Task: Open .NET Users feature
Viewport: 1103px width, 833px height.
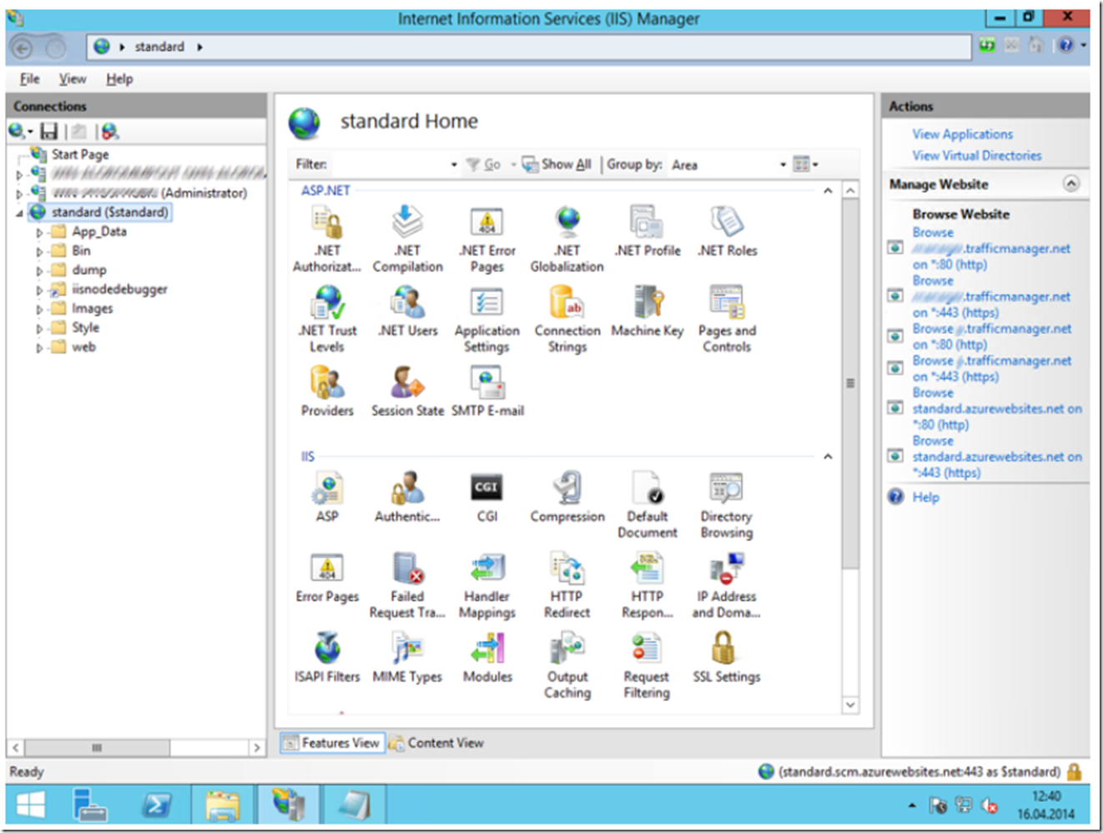Action: pos(407,312)
